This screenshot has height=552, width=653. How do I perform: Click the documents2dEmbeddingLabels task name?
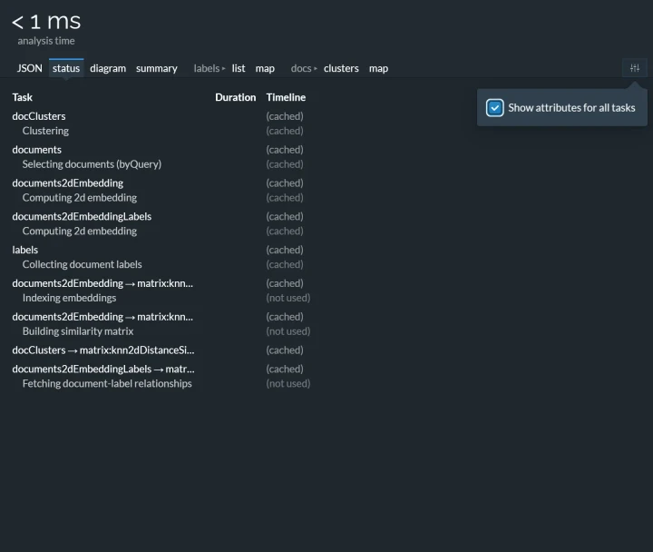coord(82,216)
